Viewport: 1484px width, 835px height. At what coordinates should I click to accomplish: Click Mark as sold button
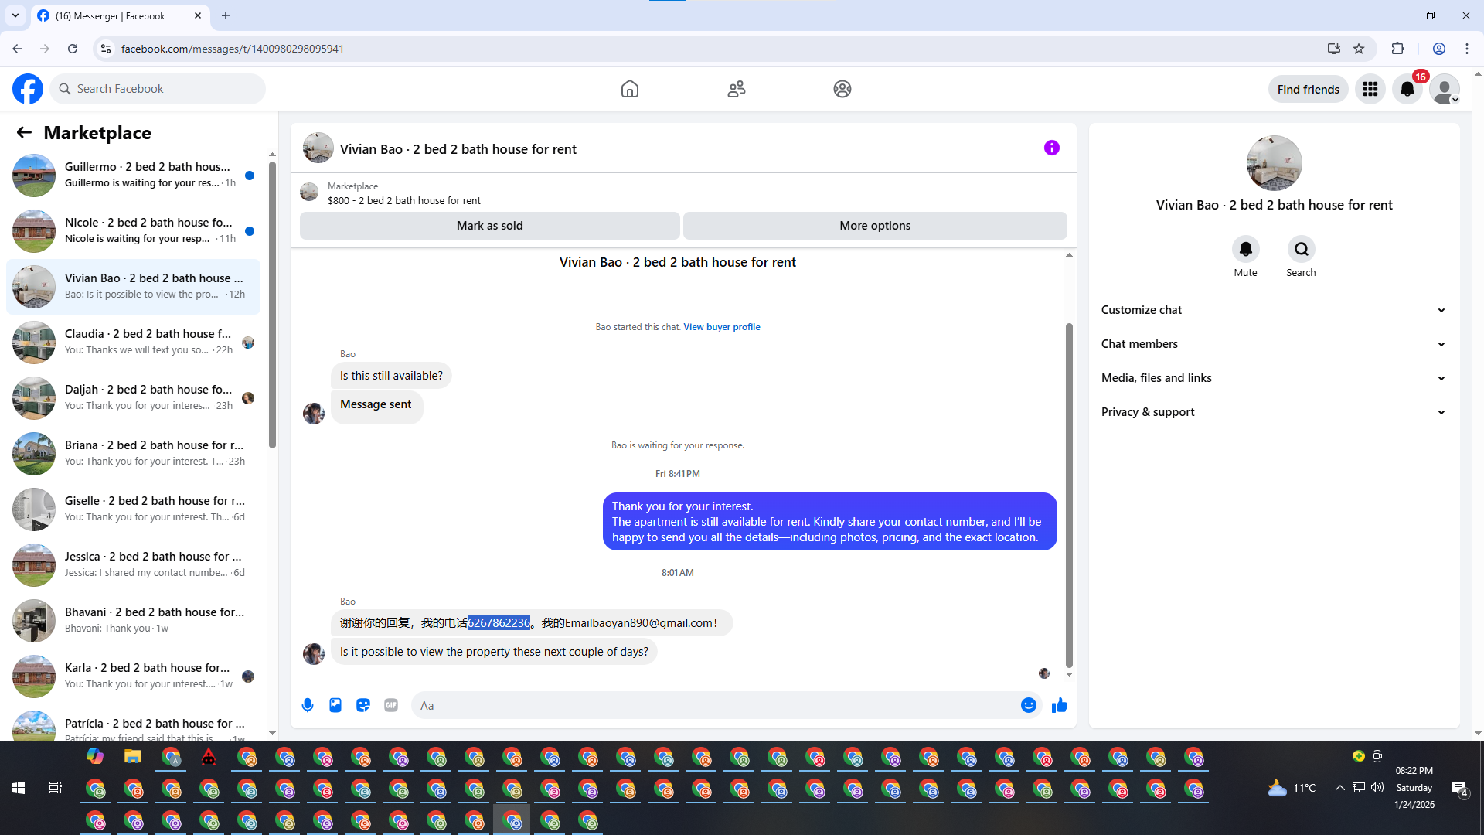tap(489, 226)
